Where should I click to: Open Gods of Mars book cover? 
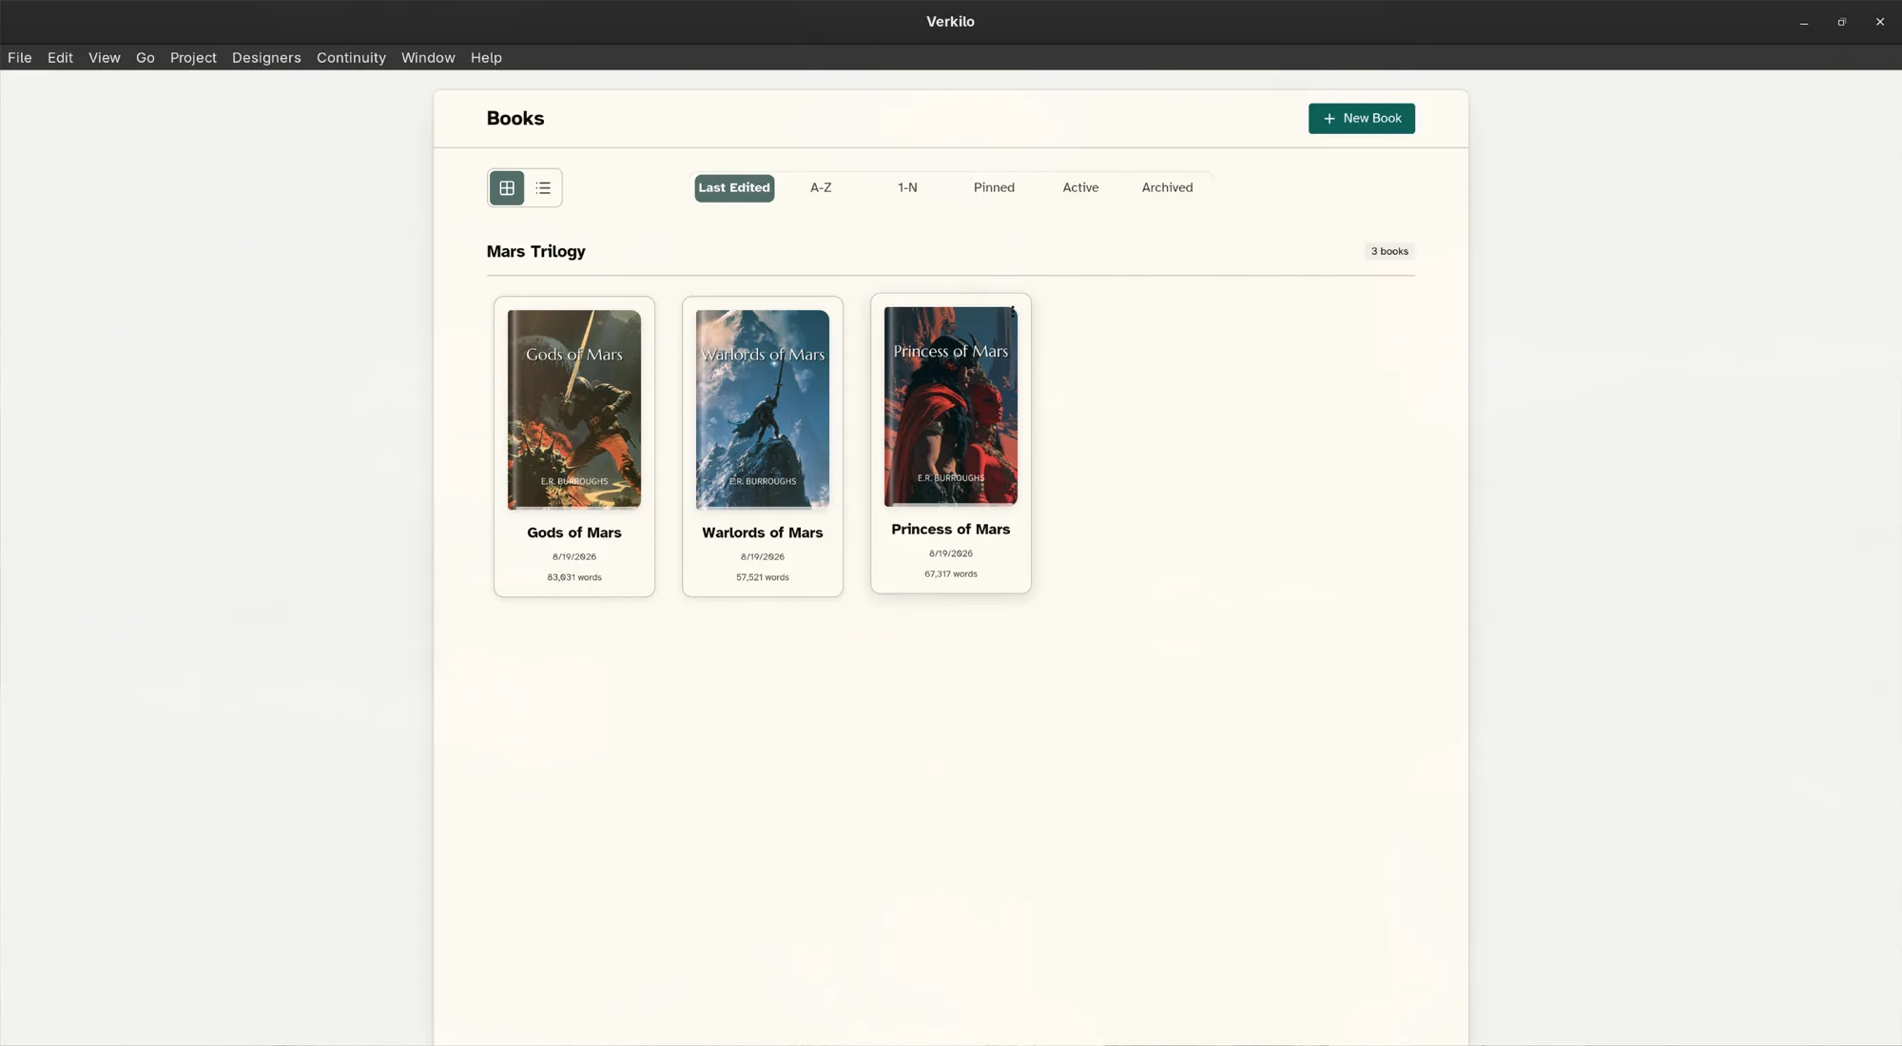pos(574,409)
